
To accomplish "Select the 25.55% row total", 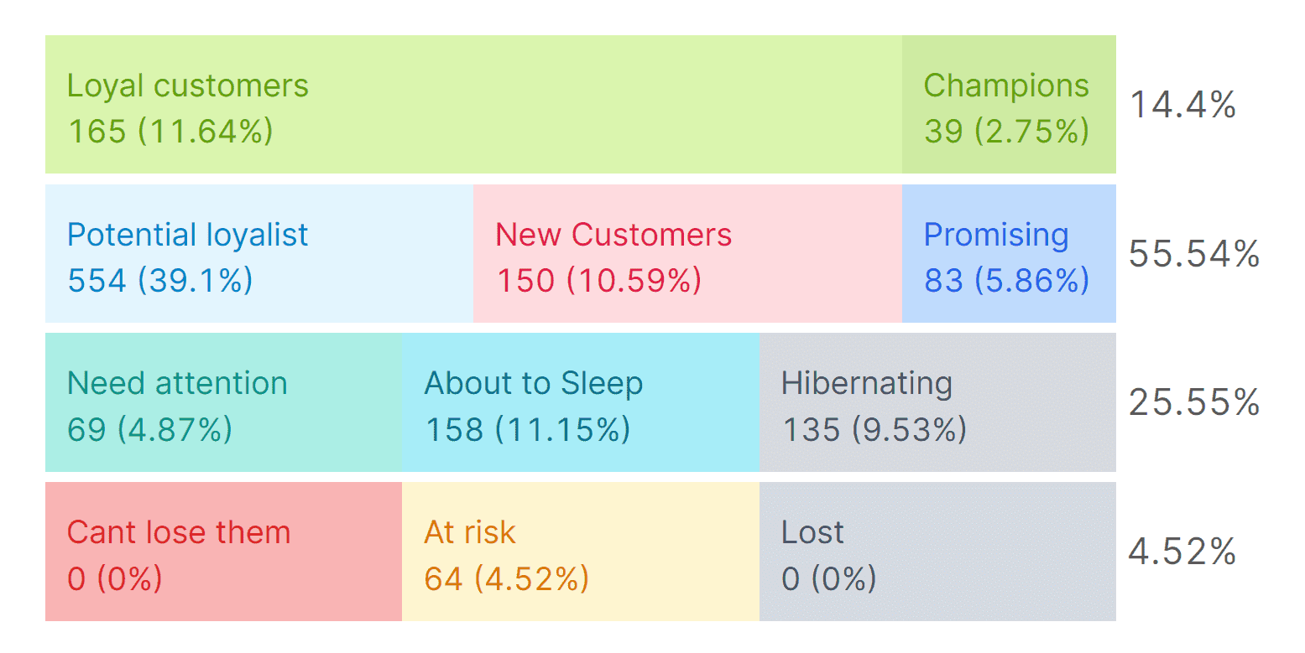I will (1193, 403).
